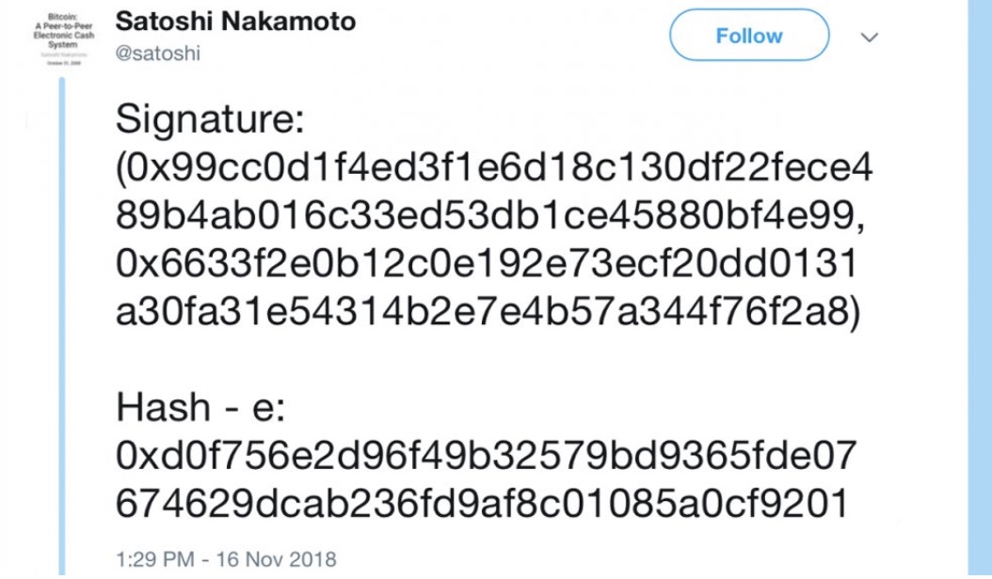Select the line starting with 89b4ab016c
The image size is (992, 579).
tap(489, 216)
